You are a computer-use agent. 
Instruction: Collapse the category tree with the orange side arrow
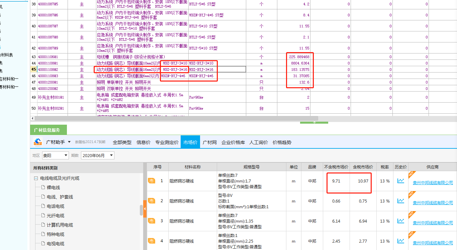145,209
